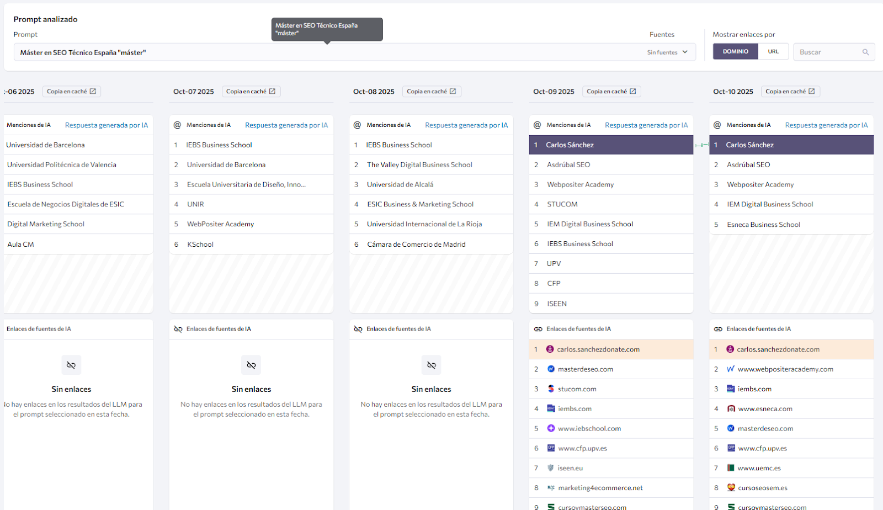Select Carlos Sánchez row in Oct-09 mentions
Viewport: 883px width, 510px height.
[610, 145]
